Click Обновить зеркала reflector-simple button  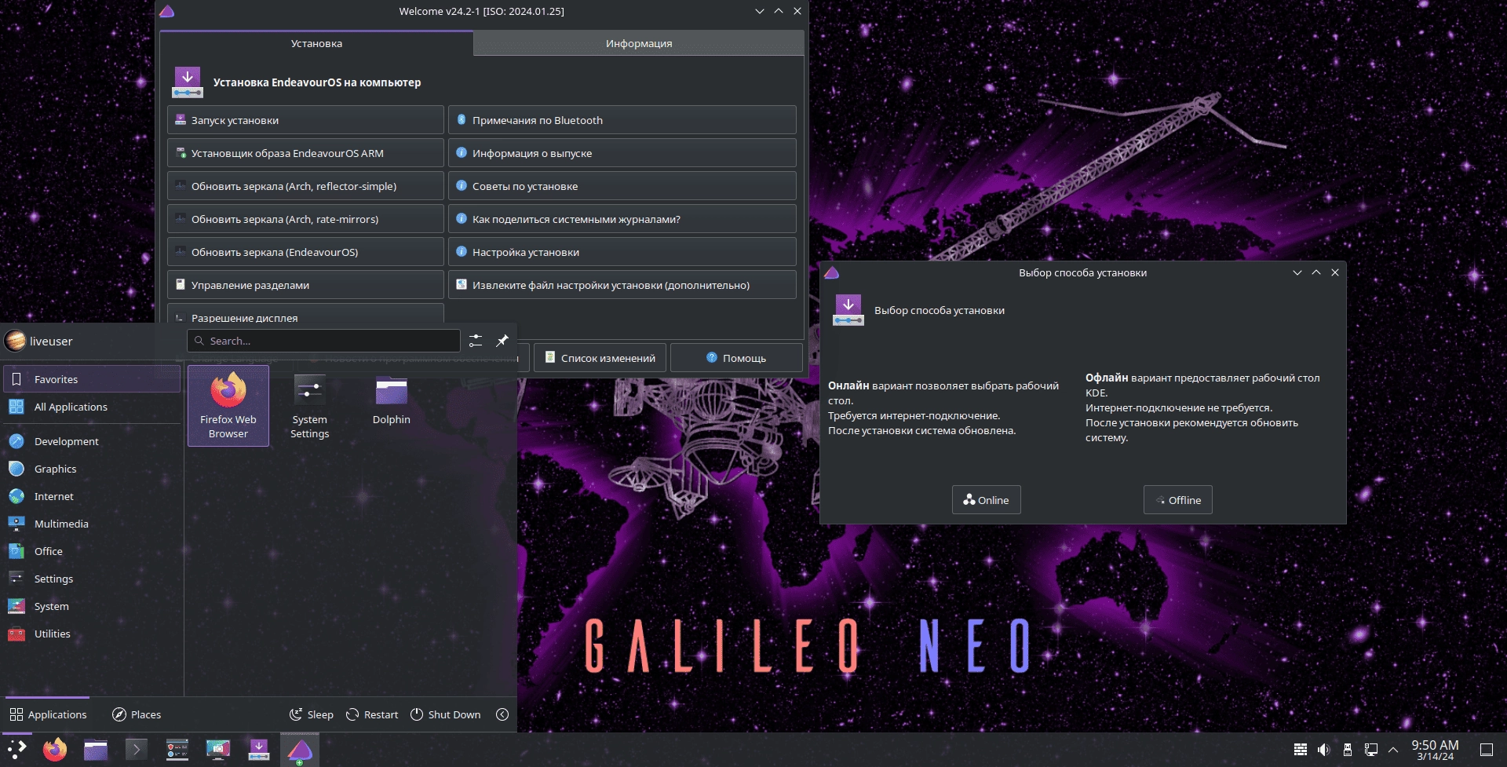tap(305, 186)
